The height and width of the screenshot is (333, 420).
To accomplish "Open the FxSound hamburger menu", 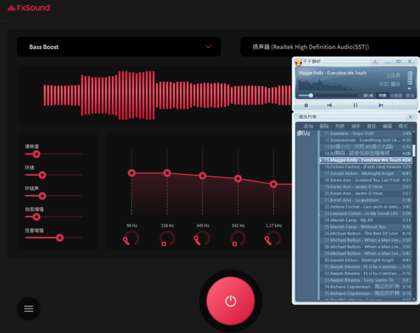I will 29,309.
